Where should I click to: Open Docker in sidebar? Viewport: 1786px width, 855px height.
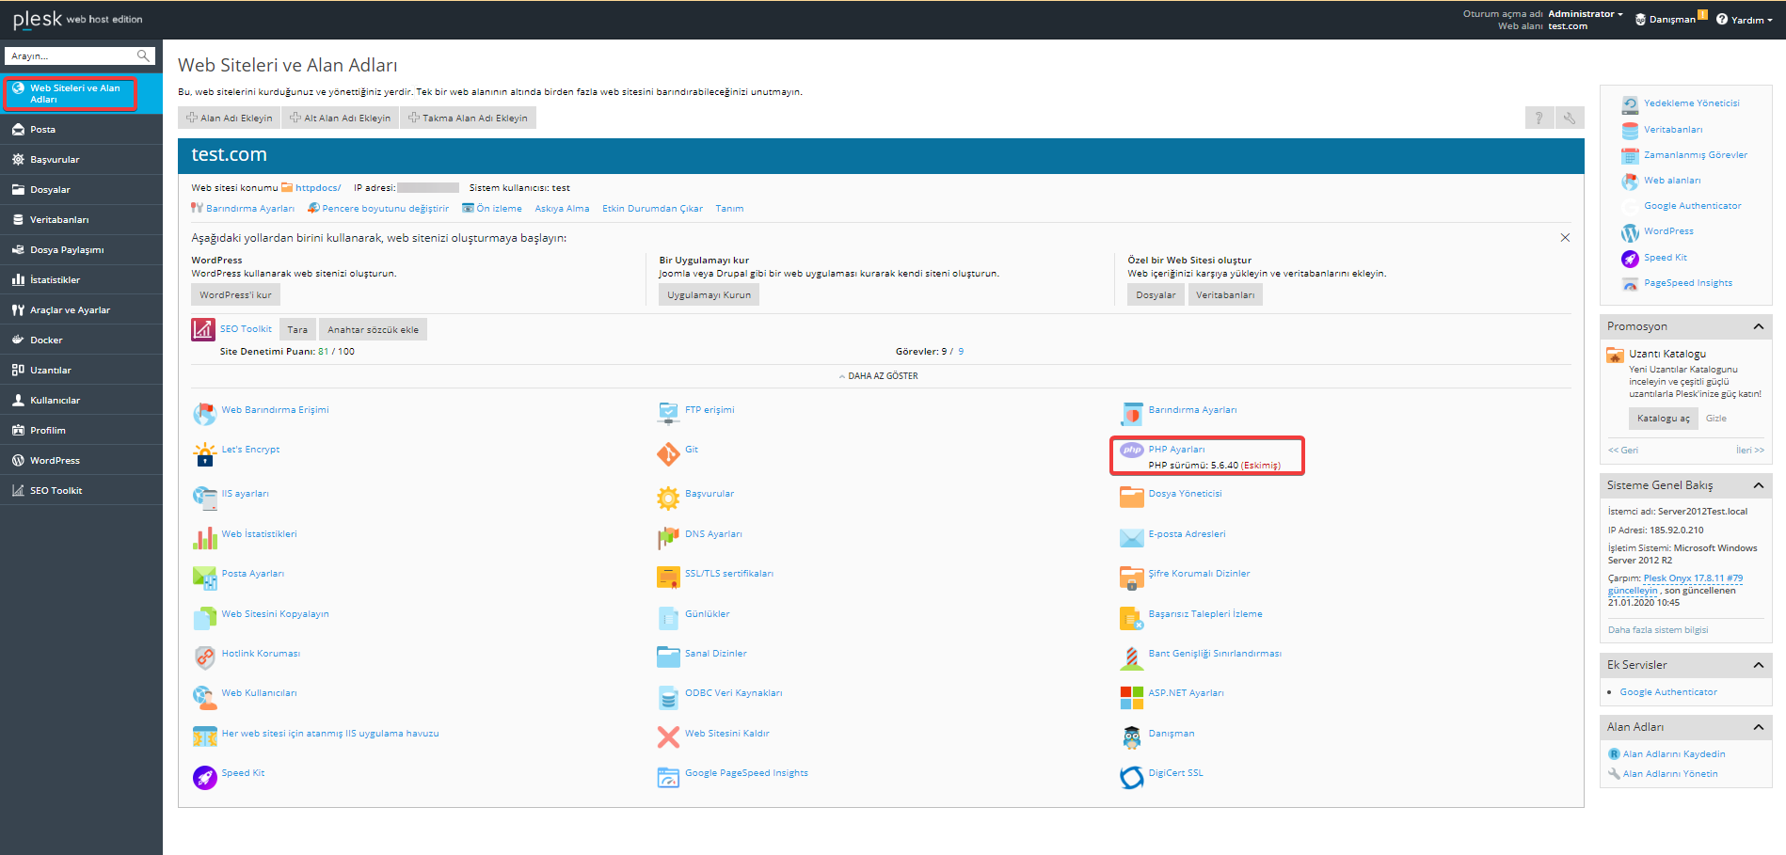pos(81,340)
